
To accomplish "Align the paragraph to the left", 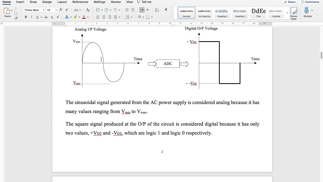I will coord(98,17).
